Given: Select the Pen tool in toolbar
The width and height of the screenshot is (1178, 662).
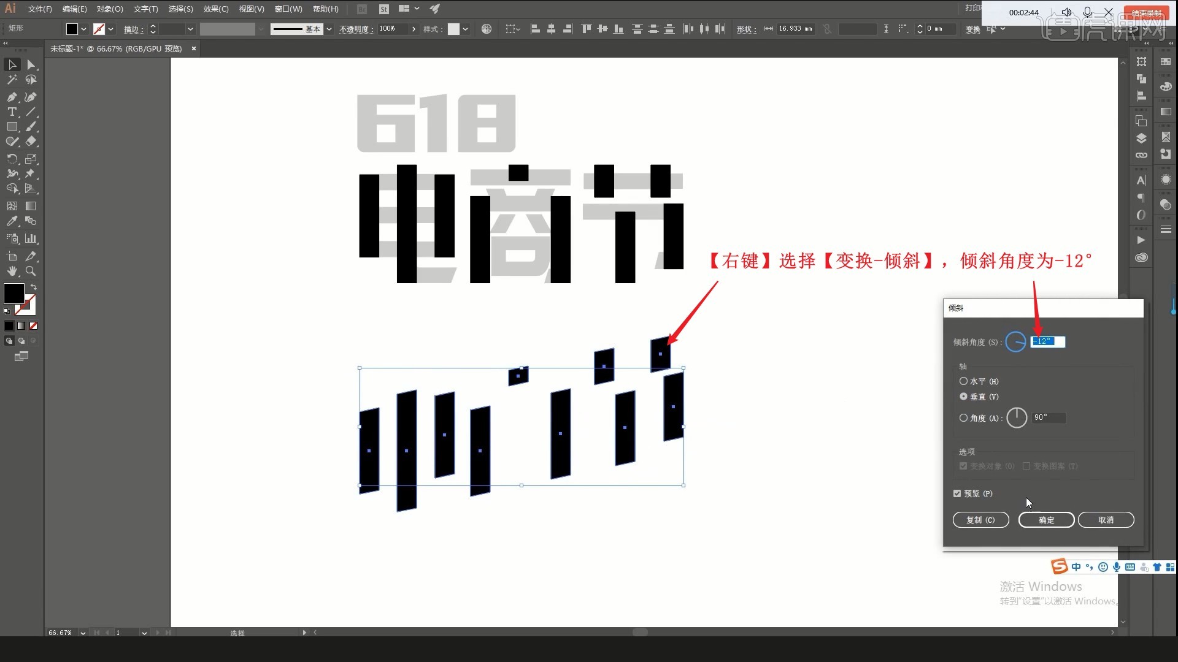Looking at the screenshot, I should click(x=11, y=96).
